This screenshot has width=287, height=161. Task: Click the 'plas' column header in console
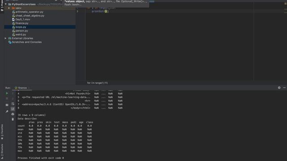coord(31,122)
